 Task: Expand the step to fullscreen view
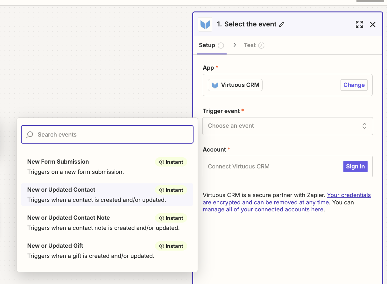tap(359, 24)
